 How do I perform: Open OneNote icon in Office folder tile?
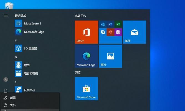tap(118, 32)
